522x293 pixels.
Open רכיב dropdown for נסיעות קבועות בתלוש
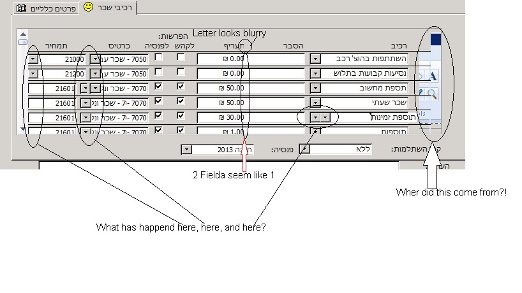[x=315, y=74]
